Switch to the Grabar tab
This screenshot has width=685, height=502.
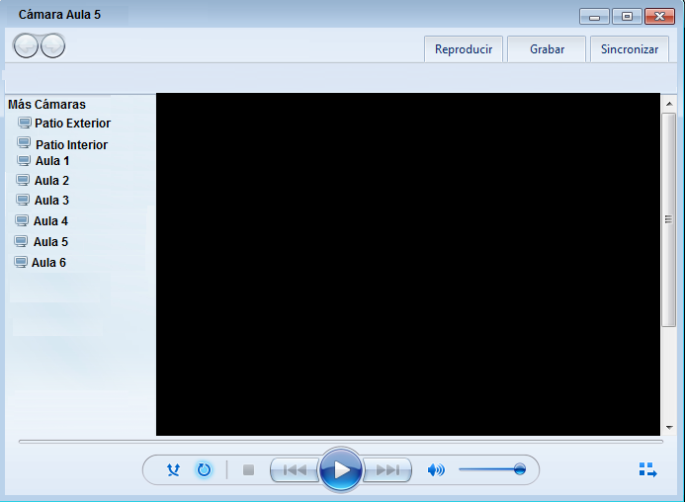(547, 49)
